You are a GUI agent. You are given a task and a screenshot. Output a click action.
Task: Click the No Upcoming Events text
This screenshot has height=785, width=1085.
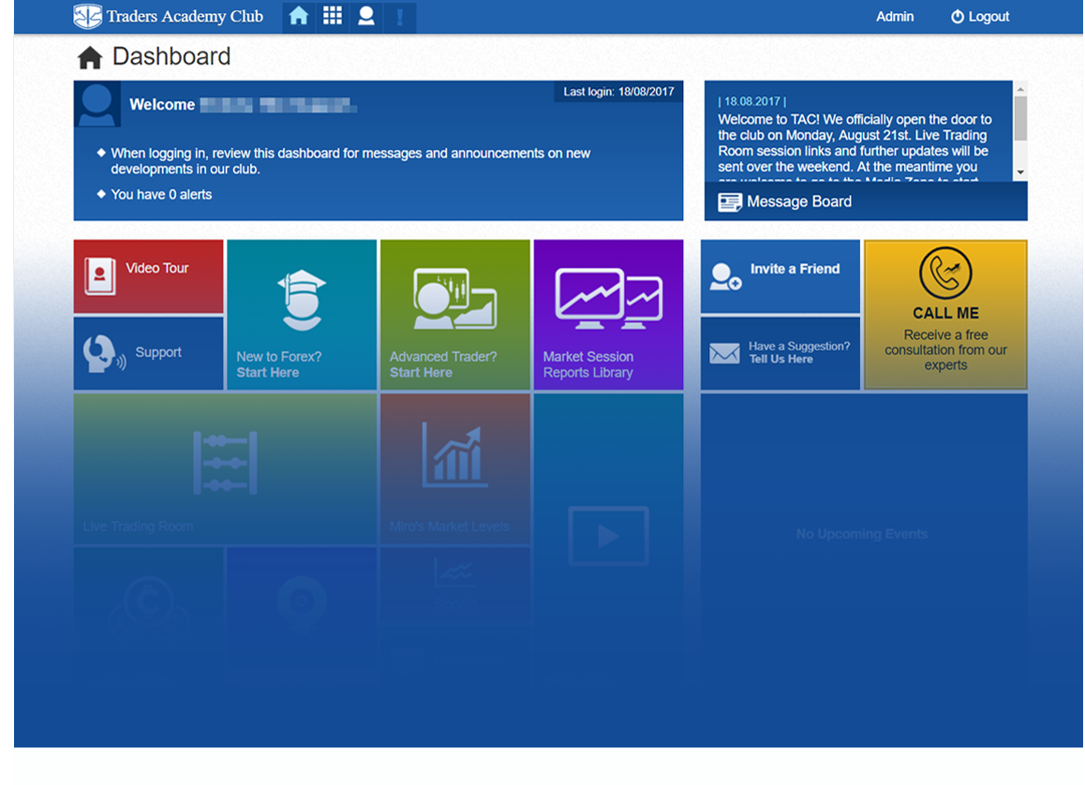862,534
